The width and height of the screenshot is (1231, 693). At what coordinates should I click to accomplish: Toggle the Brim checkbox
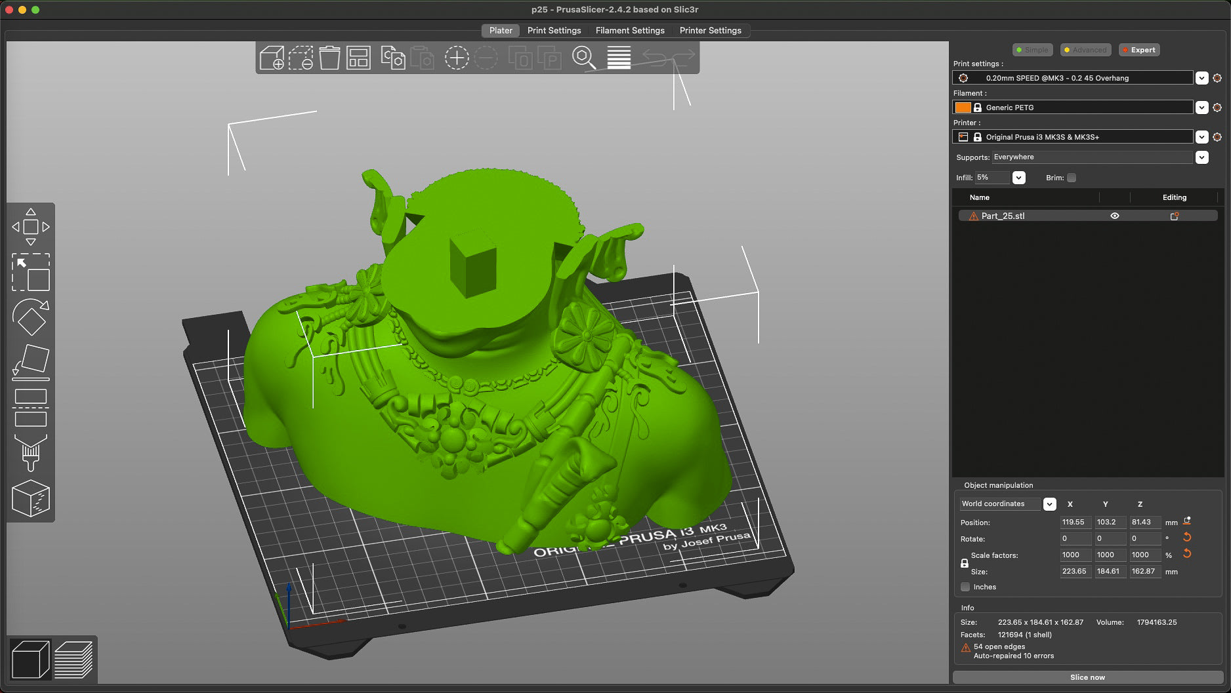click(x=1072, y=178)
